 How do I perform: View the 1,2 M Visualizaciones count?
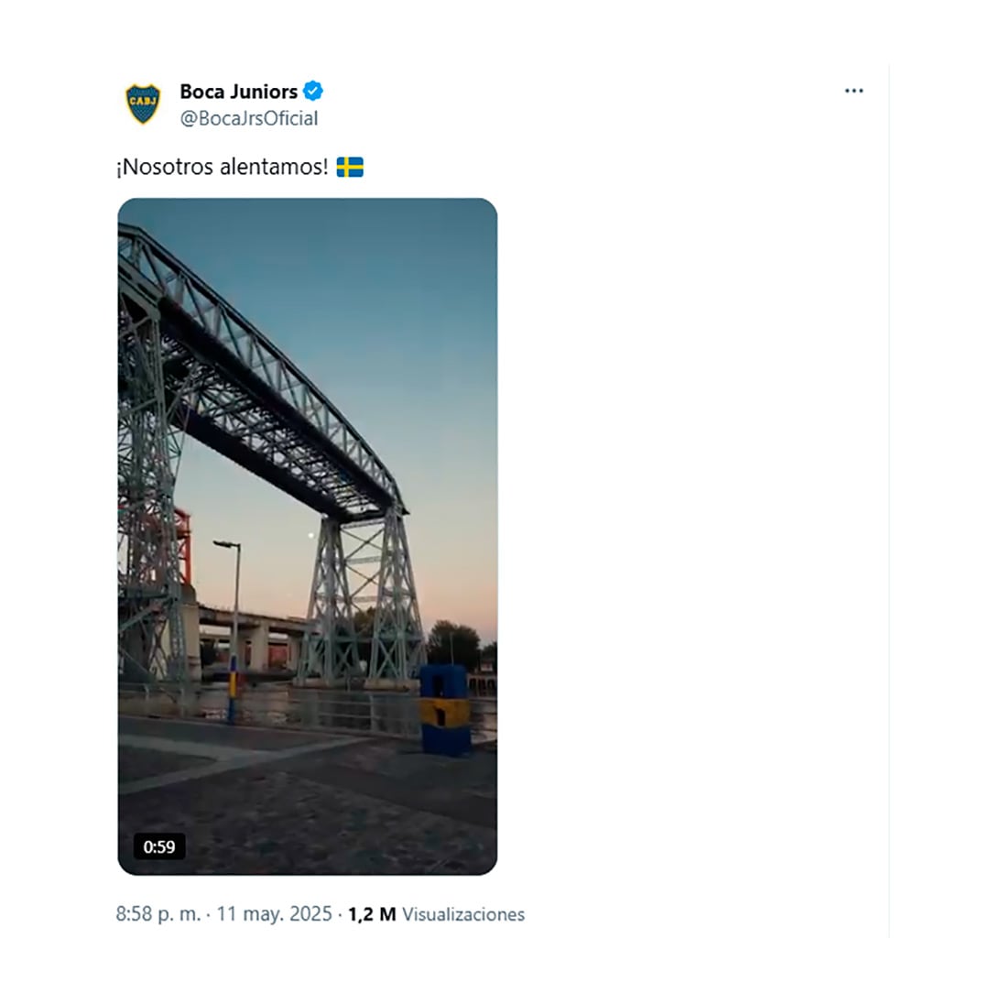[x=437, y=913]
